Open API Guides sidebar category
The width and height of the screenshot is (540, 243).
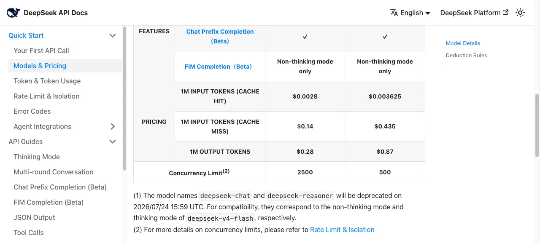click(25, 142)
